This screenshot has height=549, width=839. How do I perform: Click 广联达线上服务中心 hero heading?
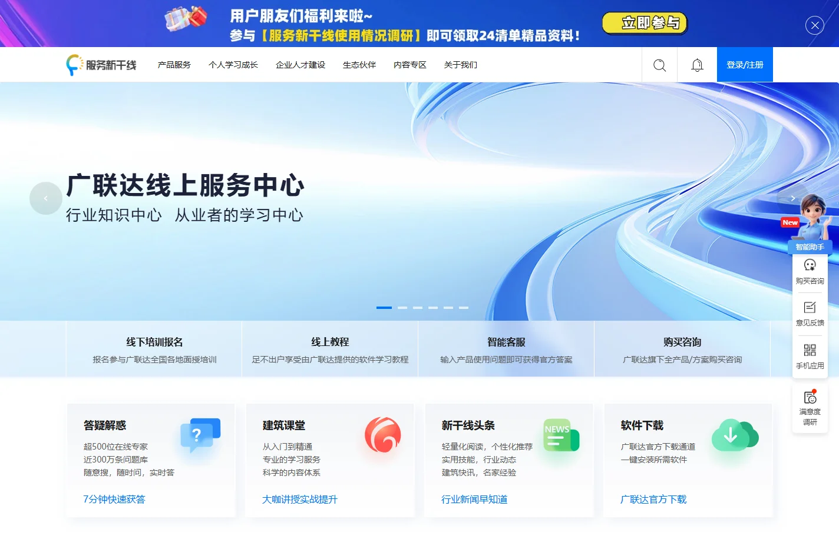click(185, 185)
